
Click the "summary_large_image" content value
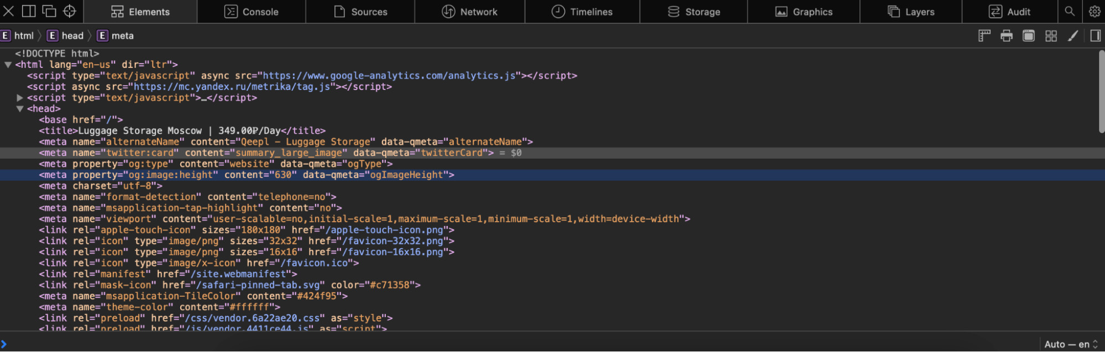pyautogui.click(x=289, y=153)
